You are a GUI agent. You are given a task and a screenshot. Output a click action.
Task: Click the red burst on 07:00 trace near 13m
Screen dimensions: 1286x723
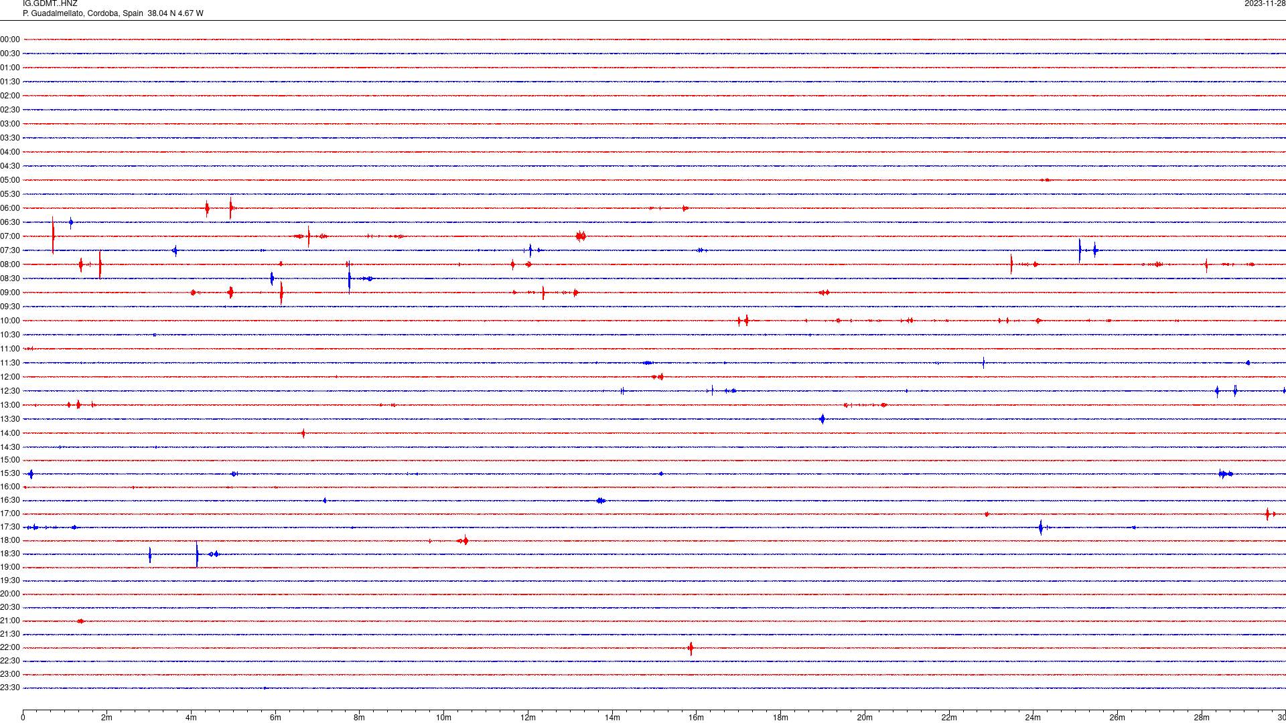(x=581, y=236)
